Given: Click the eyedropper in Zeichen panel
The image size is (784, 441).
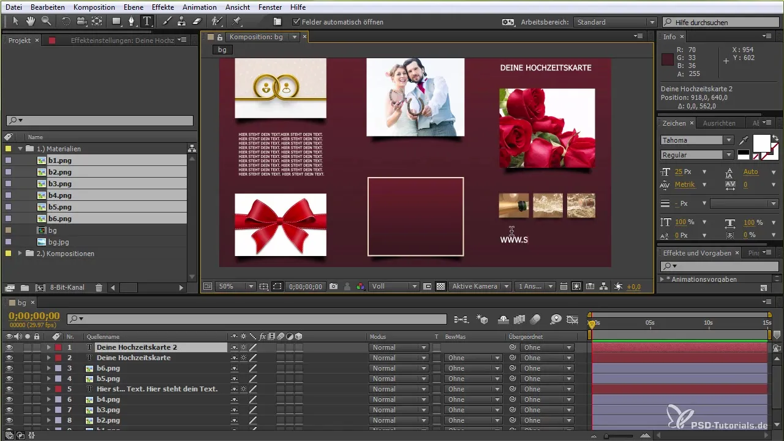Looking at the screenshot, I should [x=744, y=140].
